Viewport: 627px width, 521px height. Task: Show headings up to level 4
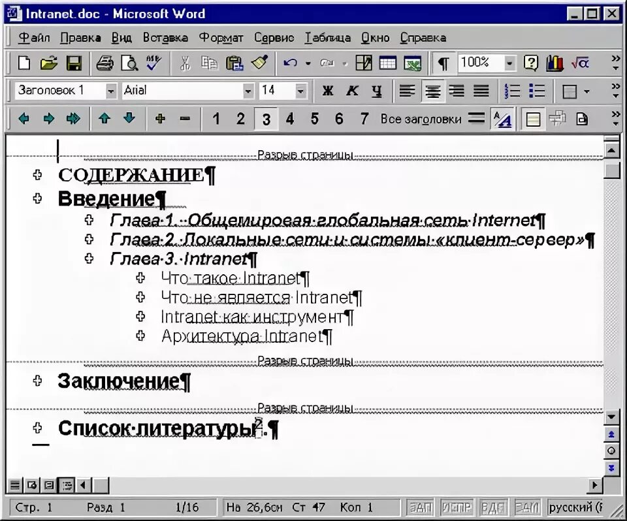click(290, 119)
